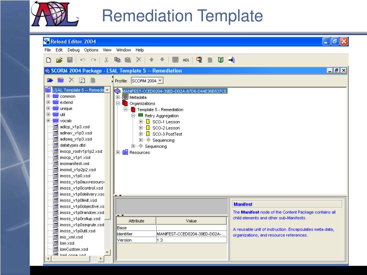This screenshot has width=367, height=275.
Task: Click the X delete icon above file tree
Action: (71, 80)
